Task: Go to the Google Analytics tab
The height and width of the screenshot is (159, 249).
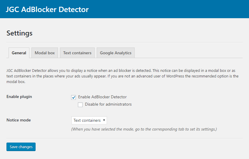Action: [116, 53]
